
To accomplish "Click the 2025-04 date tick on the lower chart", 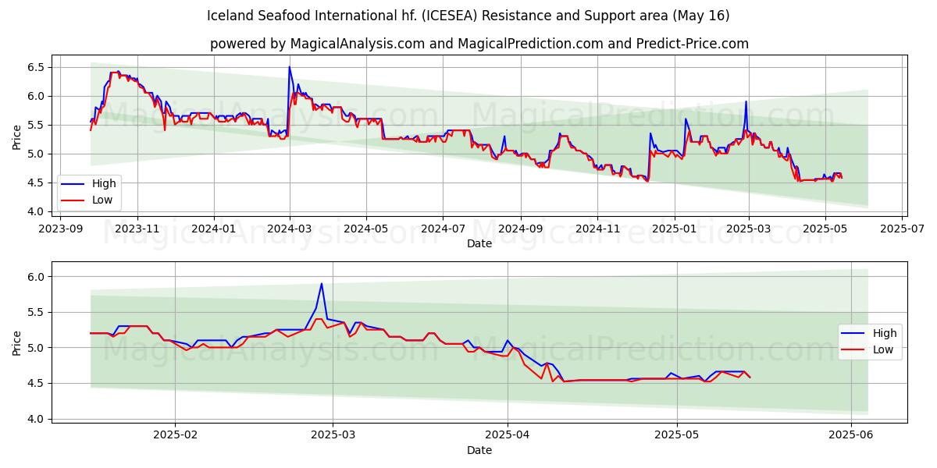I will pyautogui.click(x=508, y=435).
